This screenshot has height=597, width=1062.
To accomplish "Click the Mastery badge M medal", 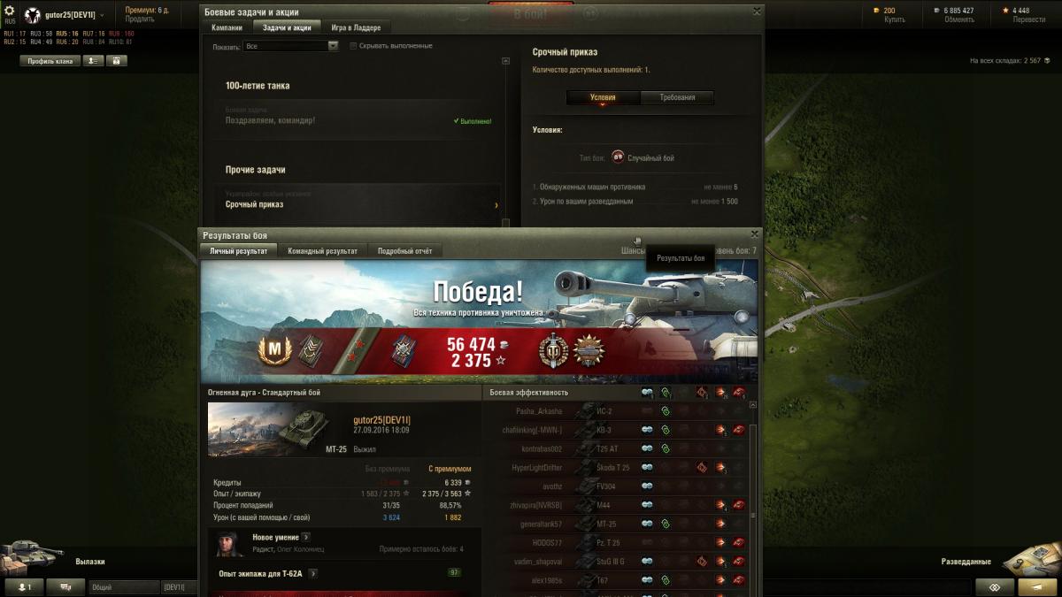I will tap(274, 351).
